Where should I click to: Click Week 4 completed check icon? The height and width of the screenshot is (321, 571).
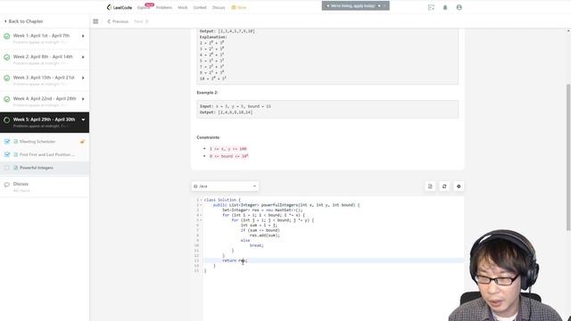[7, 99]
